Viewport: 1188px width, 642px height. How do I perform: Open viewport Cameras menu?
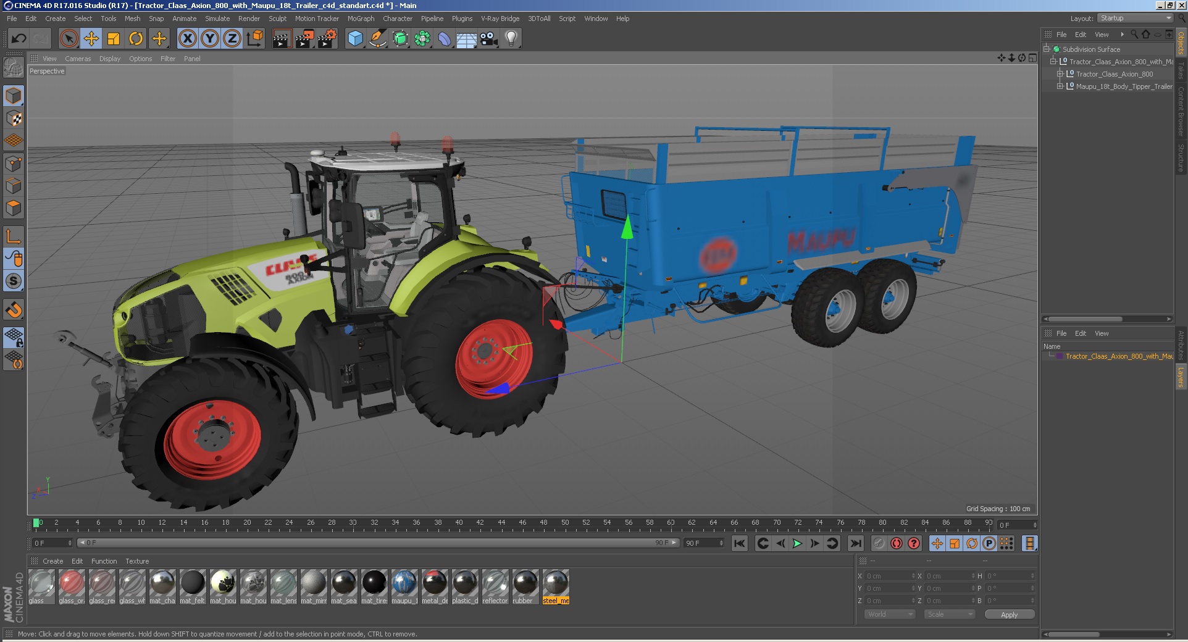(x=78, y=59)
